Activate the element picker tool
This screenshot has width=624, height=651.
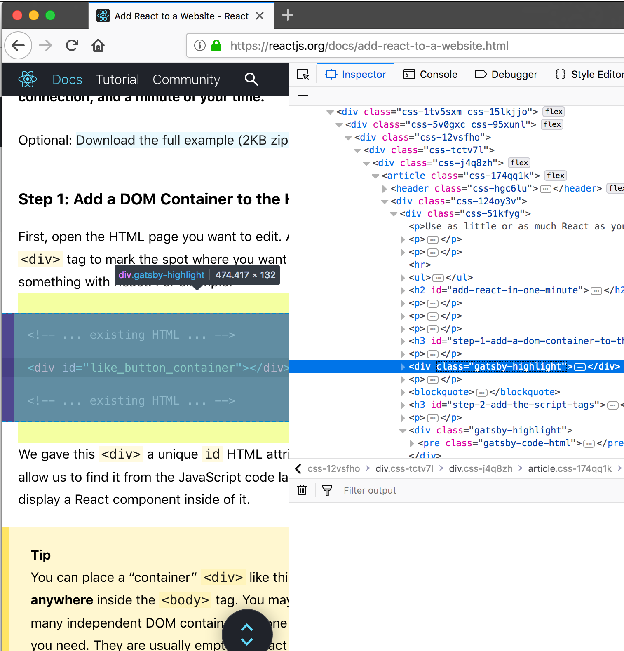[303, 75]
